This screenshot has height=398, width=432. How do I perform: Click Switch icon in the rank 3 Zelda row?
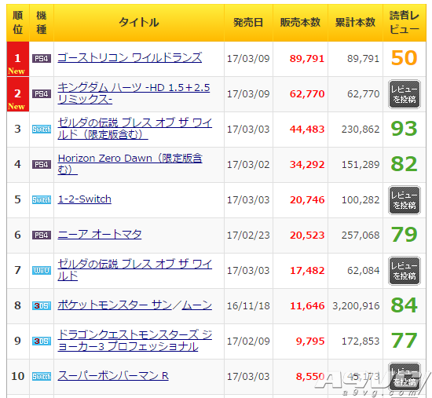click(42, 130)
